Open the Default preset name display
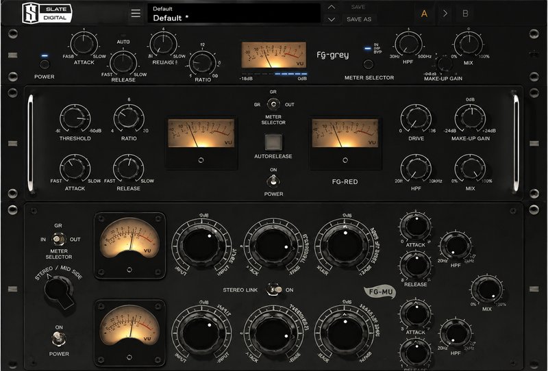 234,14
